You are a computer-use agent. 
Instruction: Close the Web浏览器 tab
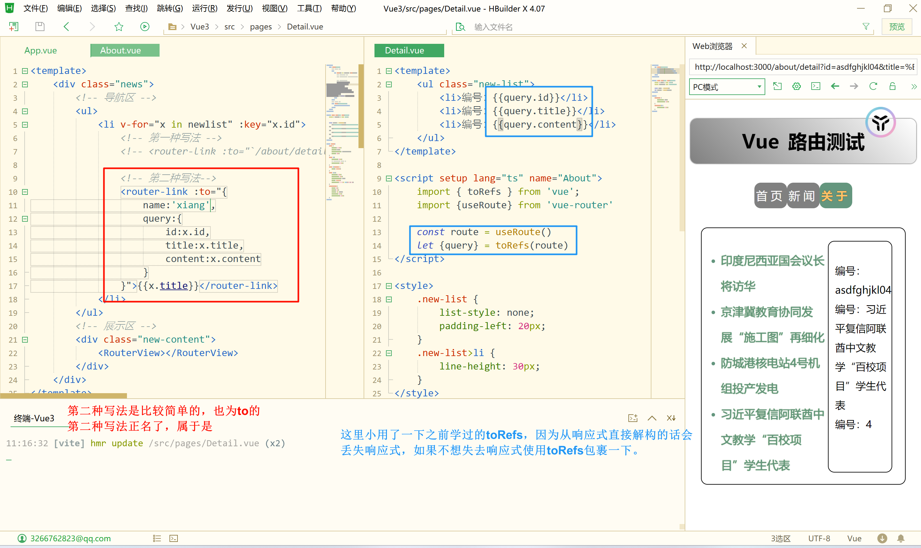point(744,46)
